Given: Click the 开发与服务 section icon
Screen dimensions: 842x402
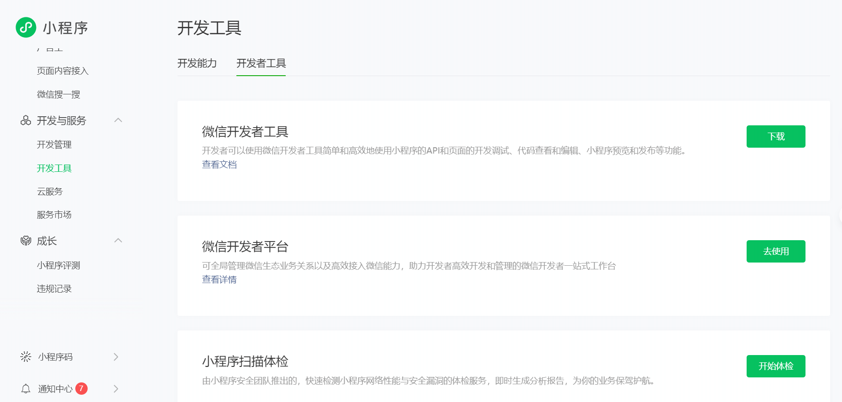Looking at the screenshot, I should 26,120.
